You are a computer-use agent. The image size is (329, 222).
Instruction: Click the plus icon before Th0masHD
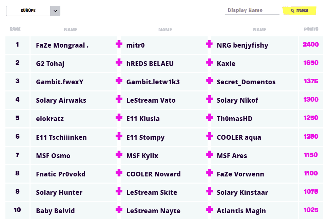pyautogui.click(x=209, y=117)
